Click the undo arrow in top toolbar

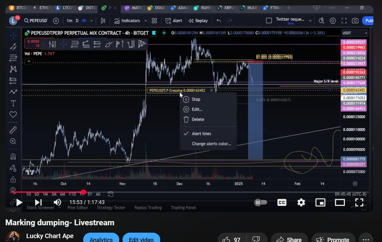(219, 21)
